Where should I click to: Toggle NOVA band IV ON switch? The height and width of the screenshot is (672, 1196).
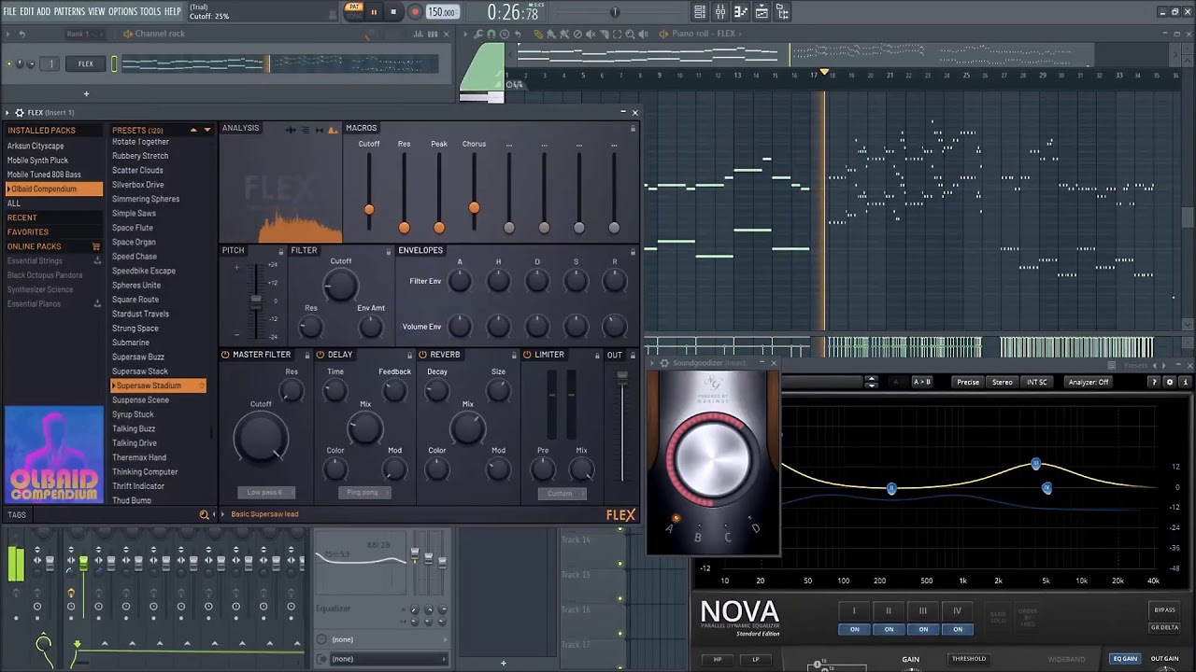coord(958,629)
